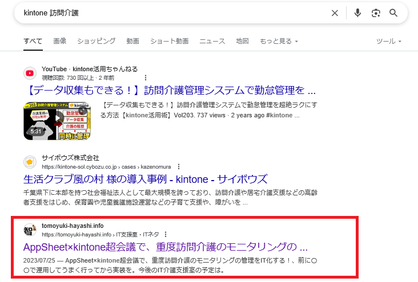Click the tomoyuki-hayashi.info favicon icon
This screenshot has height=282, width=418.
coord(30,230)
